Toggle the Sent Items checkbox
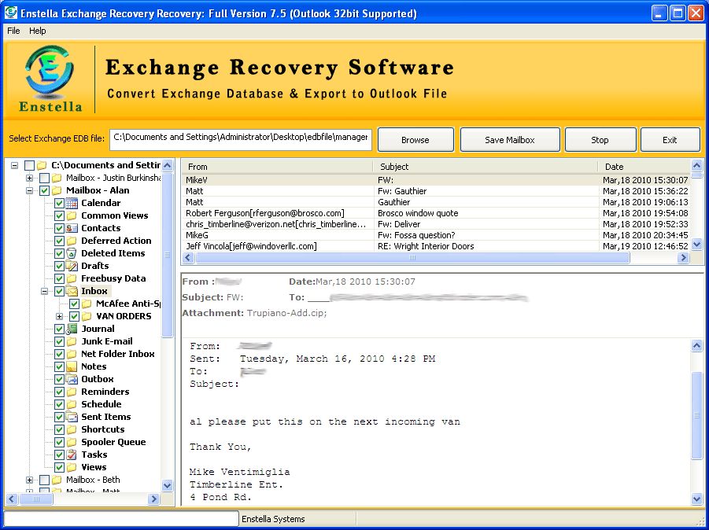This screenshot has height=530, width=709. (x=59, y=417)
